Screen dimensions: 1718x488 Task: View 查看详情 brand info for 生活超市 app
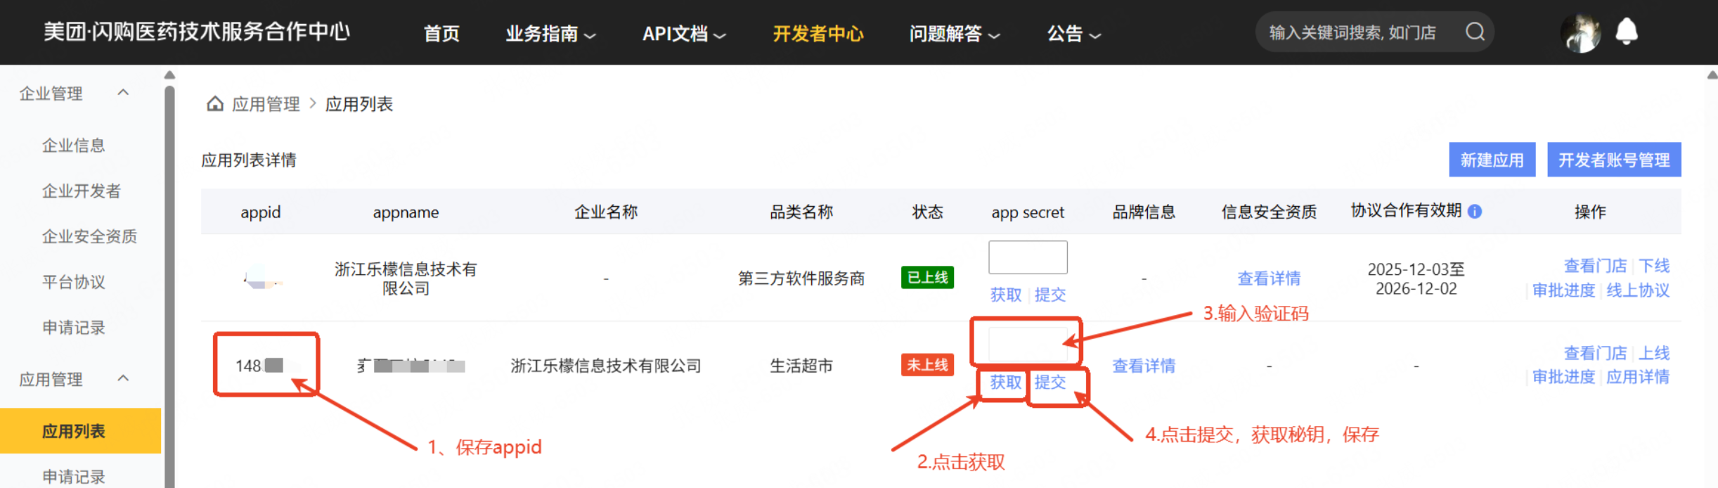(x=1144, y=366)
